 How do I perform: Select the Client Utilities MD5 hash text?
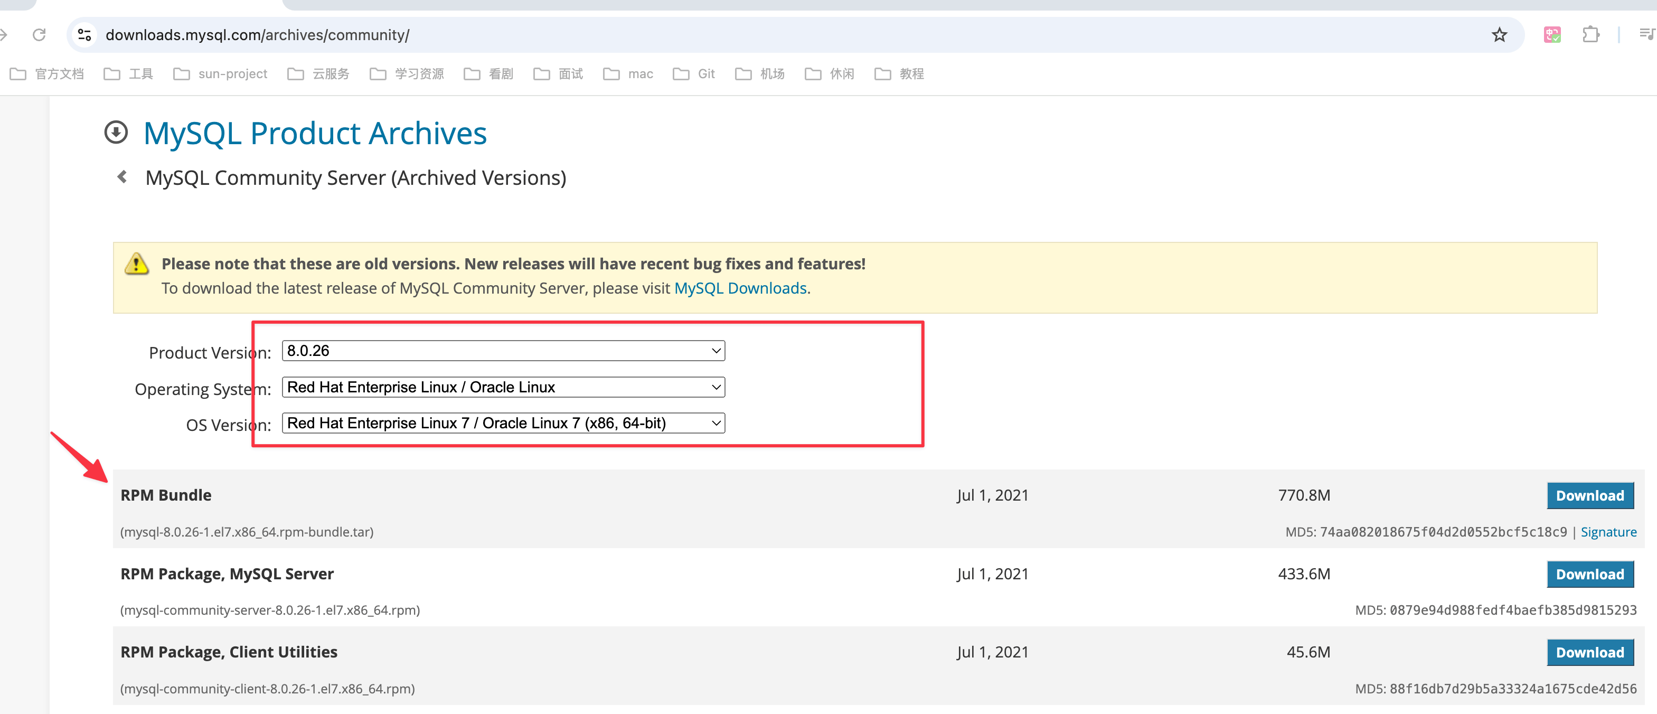pyautogui.click(x=1513, y=688)
